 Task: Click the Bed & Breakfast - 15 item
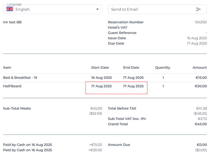point(20,78)
